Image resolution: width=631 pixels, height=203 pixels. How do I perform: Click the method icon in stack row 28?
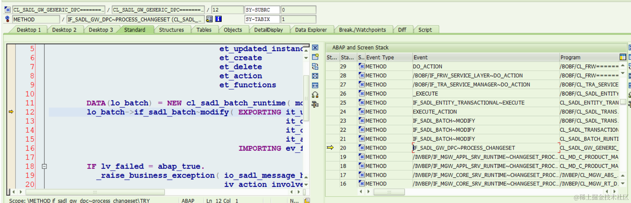[362, 75]
